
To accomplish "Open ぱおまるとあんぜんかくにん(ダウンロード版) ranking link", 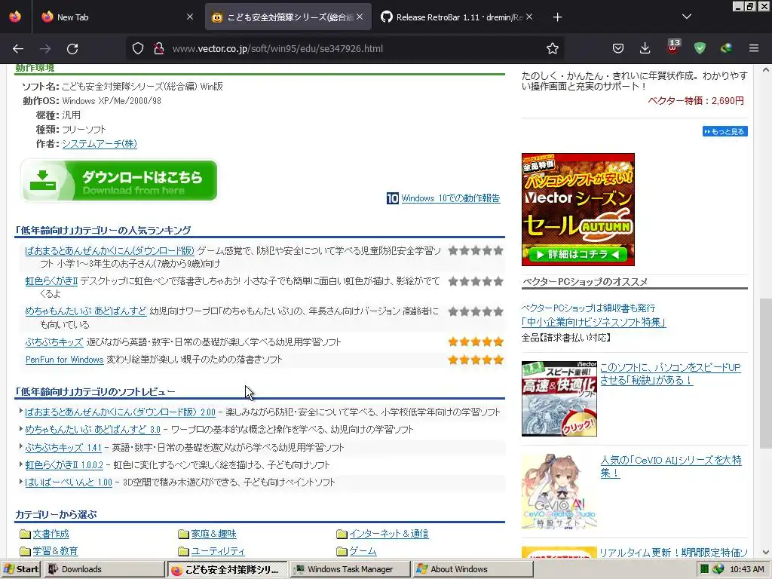I will pos(110,250).
